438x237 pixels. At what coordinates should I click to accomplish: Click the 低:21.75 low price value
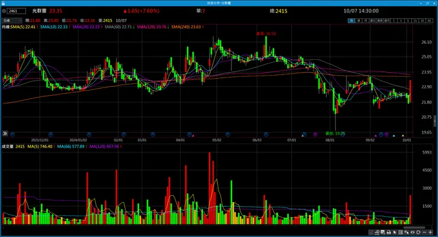click(x=69, y=21)
